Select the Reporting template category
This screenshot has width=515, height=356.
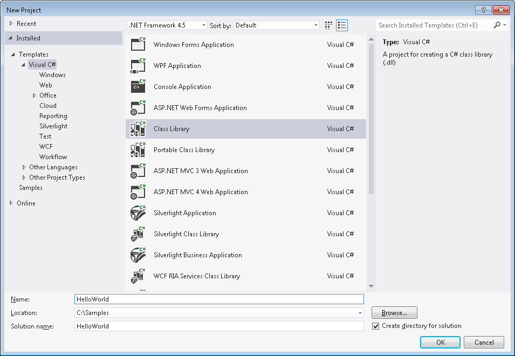53,116
